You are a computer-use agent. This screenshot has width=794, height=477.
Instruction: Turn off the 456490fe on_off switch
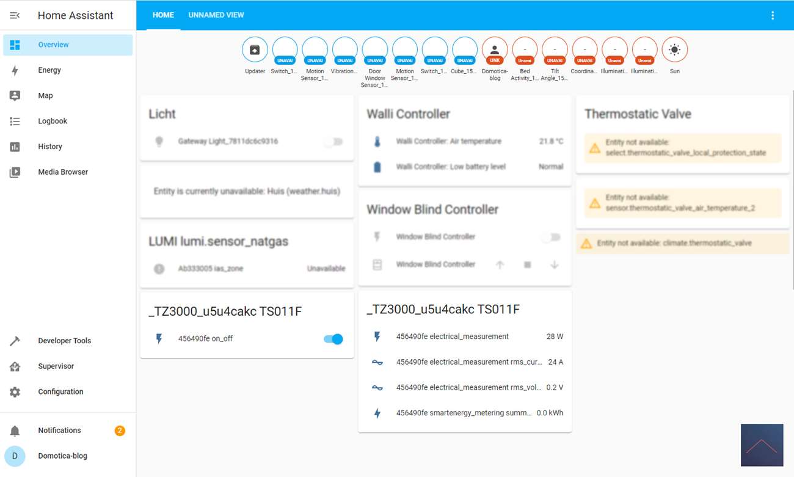(333, 339)
